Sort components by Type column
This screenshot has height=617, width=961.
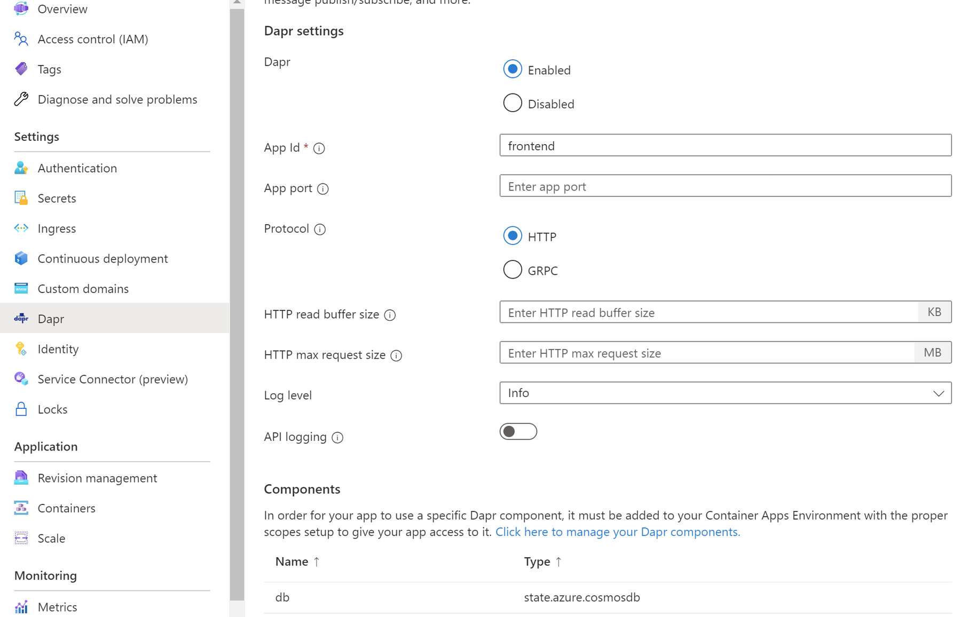click(542, 561)
